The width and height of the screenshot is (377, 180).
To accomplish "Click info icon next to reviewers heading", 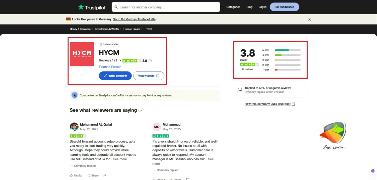I will coord(140,110).
